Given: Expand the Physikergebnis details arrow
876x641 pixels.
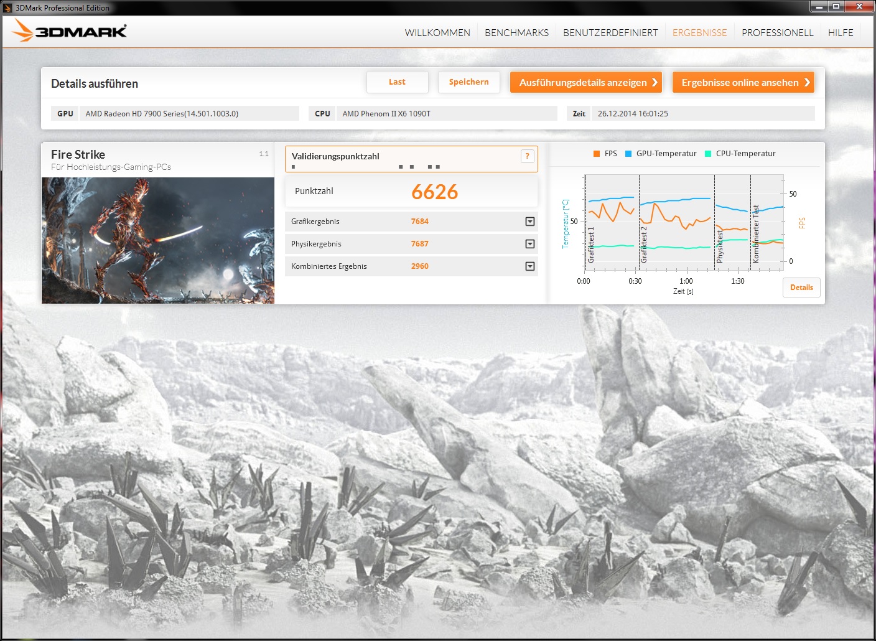Looking at the screenshot, I should 530,244.
